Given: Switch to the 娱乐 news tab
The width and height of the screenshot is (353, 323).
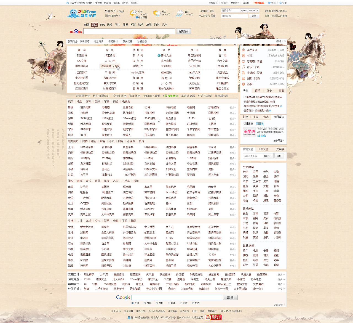Looking at the screenshot, I should [258, 91].
